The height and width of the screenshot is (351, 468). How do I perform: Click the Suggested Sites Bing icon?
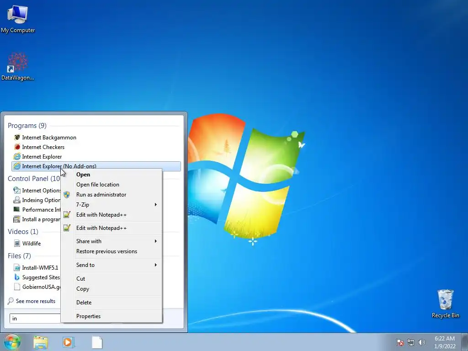point(17,277)
